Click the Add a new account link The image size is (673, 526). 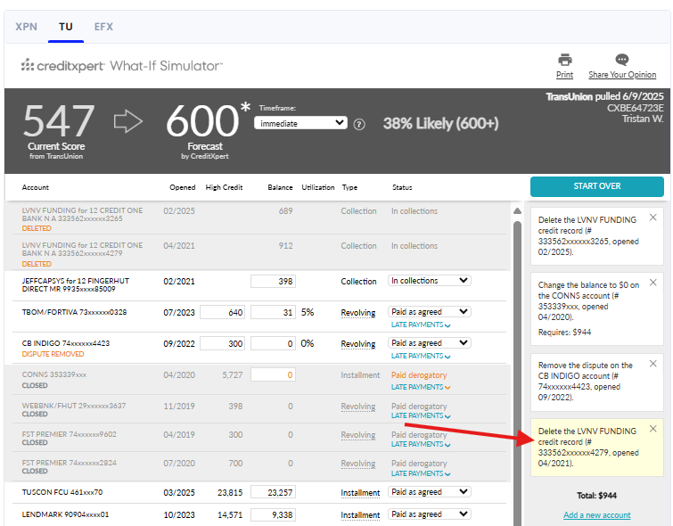pyautogui.click(x=596, y=515)
